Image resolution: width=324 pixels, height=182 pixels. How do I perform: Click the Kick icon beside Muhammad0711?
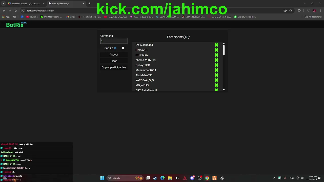pyautogui.click(x=216, y=70)
